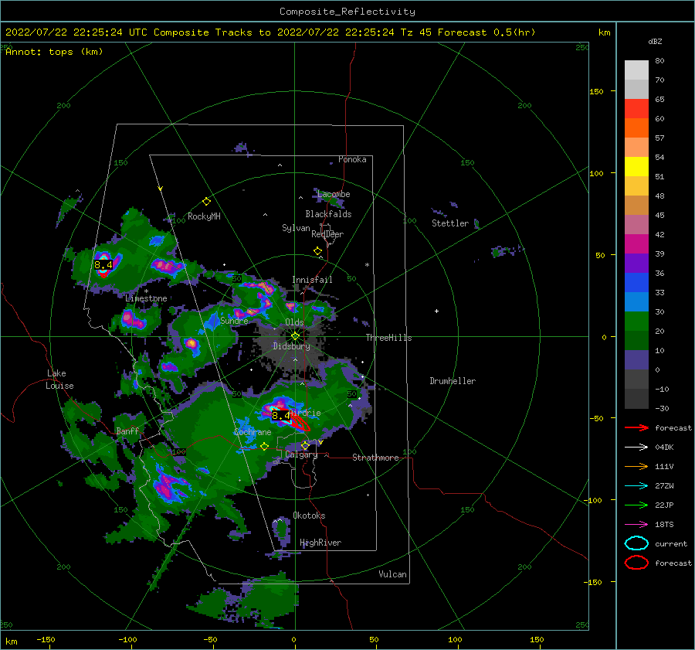Click the 'Annot: tops (km)' annotation text
The height and width of the screenshot is (650, 695).
point(54,52)
